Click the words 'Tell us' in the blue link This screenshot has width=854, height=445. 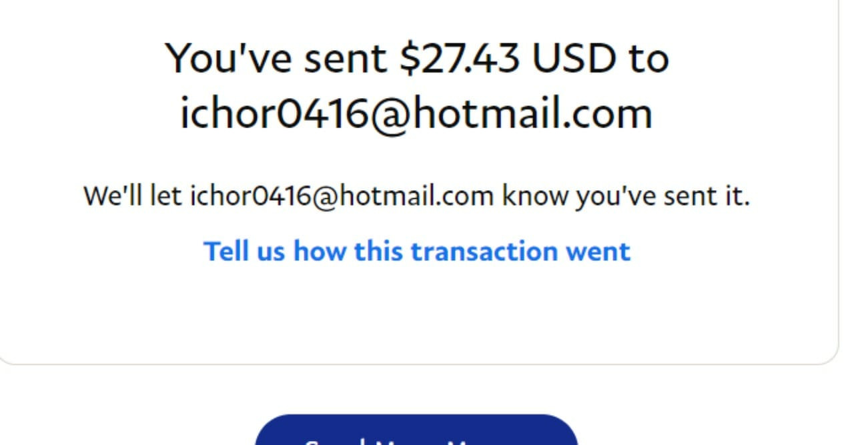pyautogui.click(x=244, y=252)
